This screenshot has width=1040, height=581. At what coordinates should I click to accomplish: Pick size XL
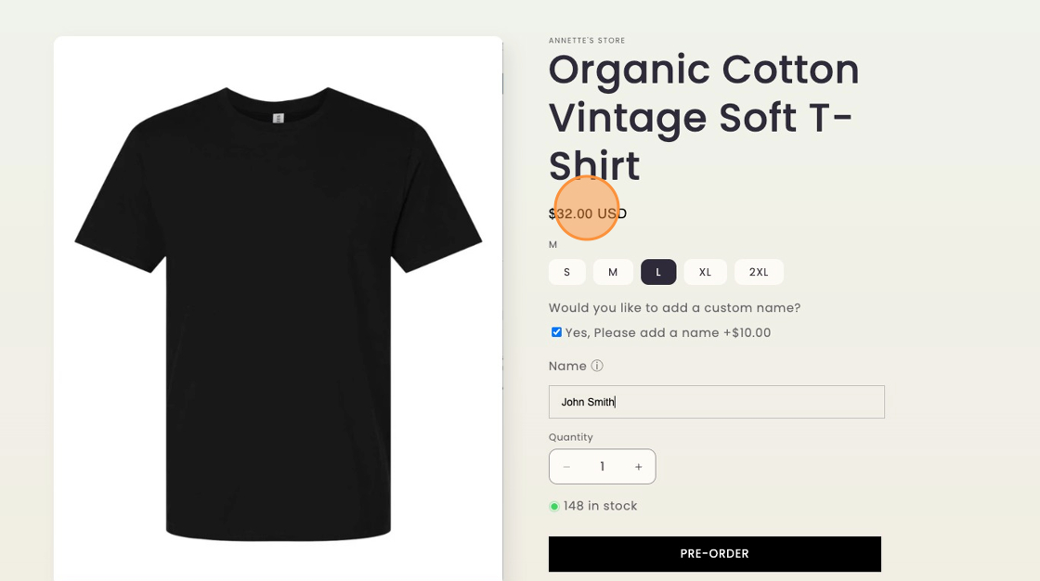point(705,272)
